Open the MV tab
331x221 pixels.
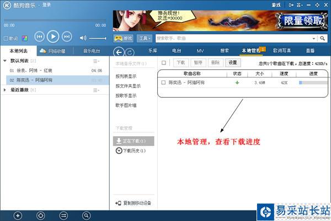200,51
